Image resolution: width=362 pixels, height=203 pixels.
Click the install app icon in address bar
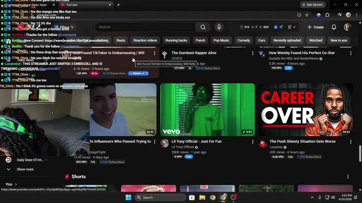click(299, 15)
